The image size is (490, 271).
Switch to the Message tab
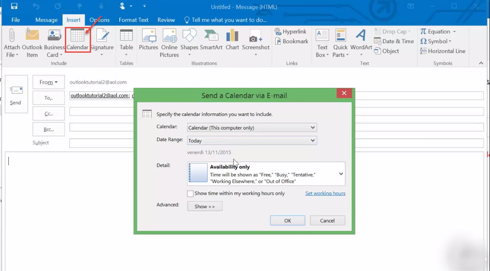46,20
